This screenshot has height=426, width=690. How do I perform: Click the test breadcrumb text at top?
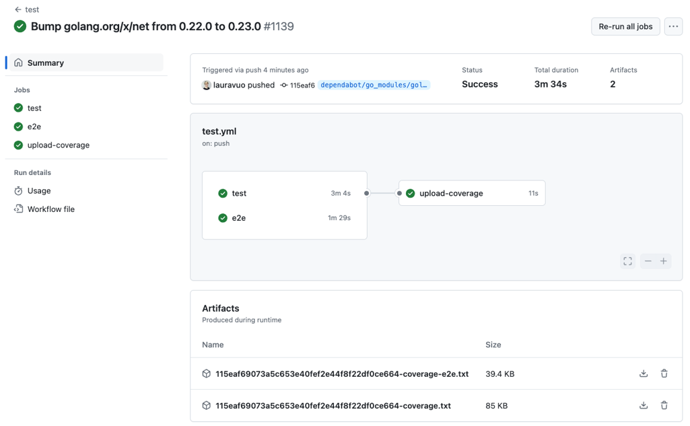pyautogui.click(x=32, y=9)
